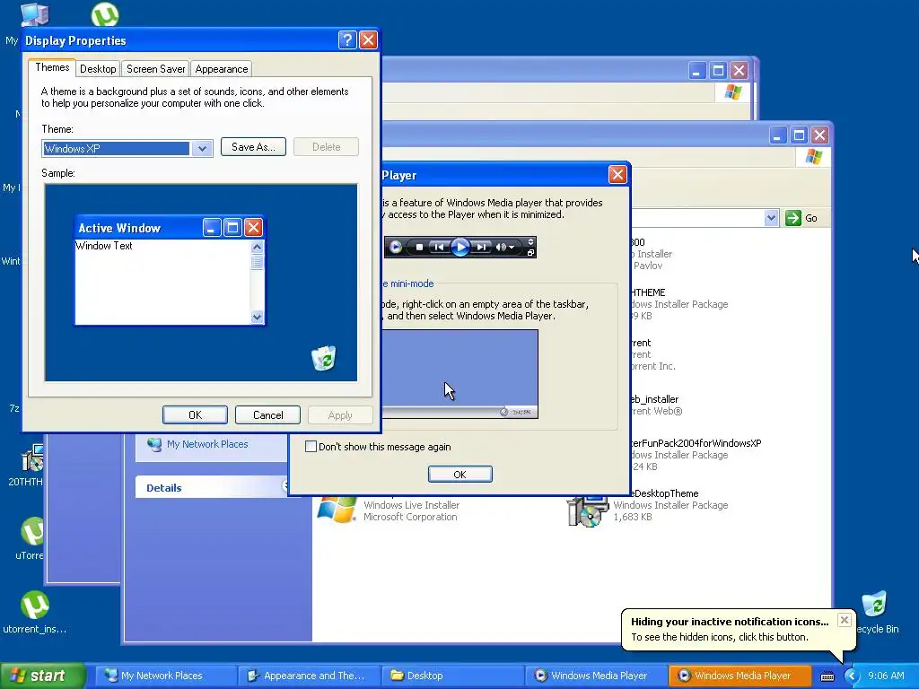Screen dimensions: 919x689
Task: Open Appearance and Themes taskbar button
Action: click(310, 676)
